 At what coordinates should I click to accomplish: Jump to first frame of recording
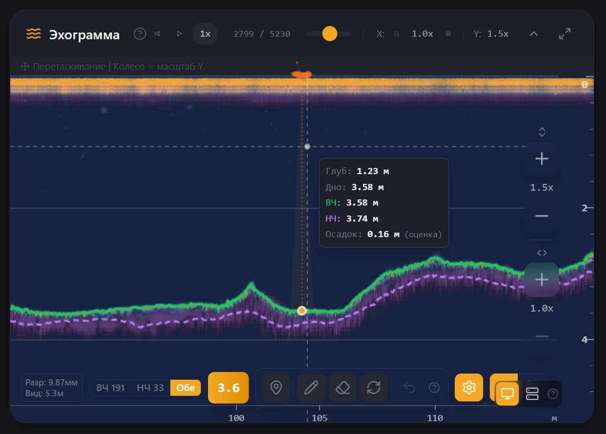pyautogui.click(x=157, y=34)
